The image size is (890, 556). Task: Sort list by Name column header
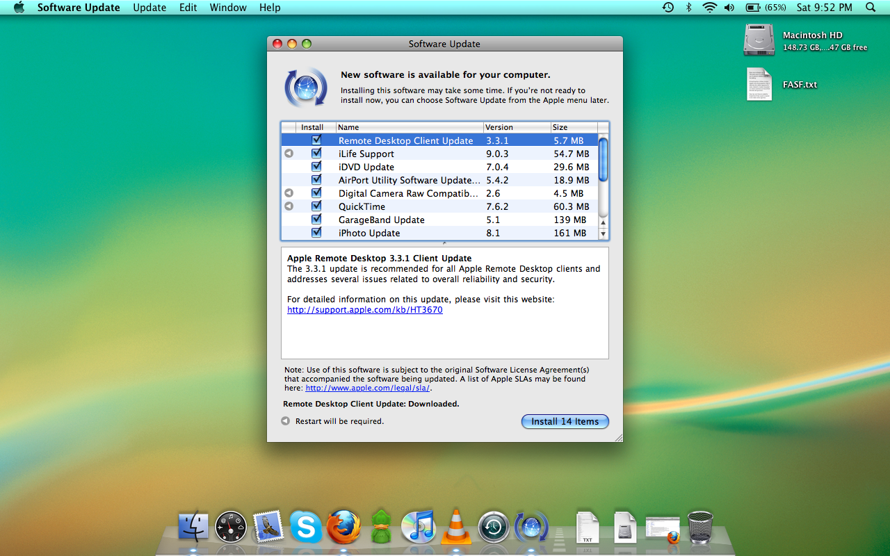[x=410, y=127]
